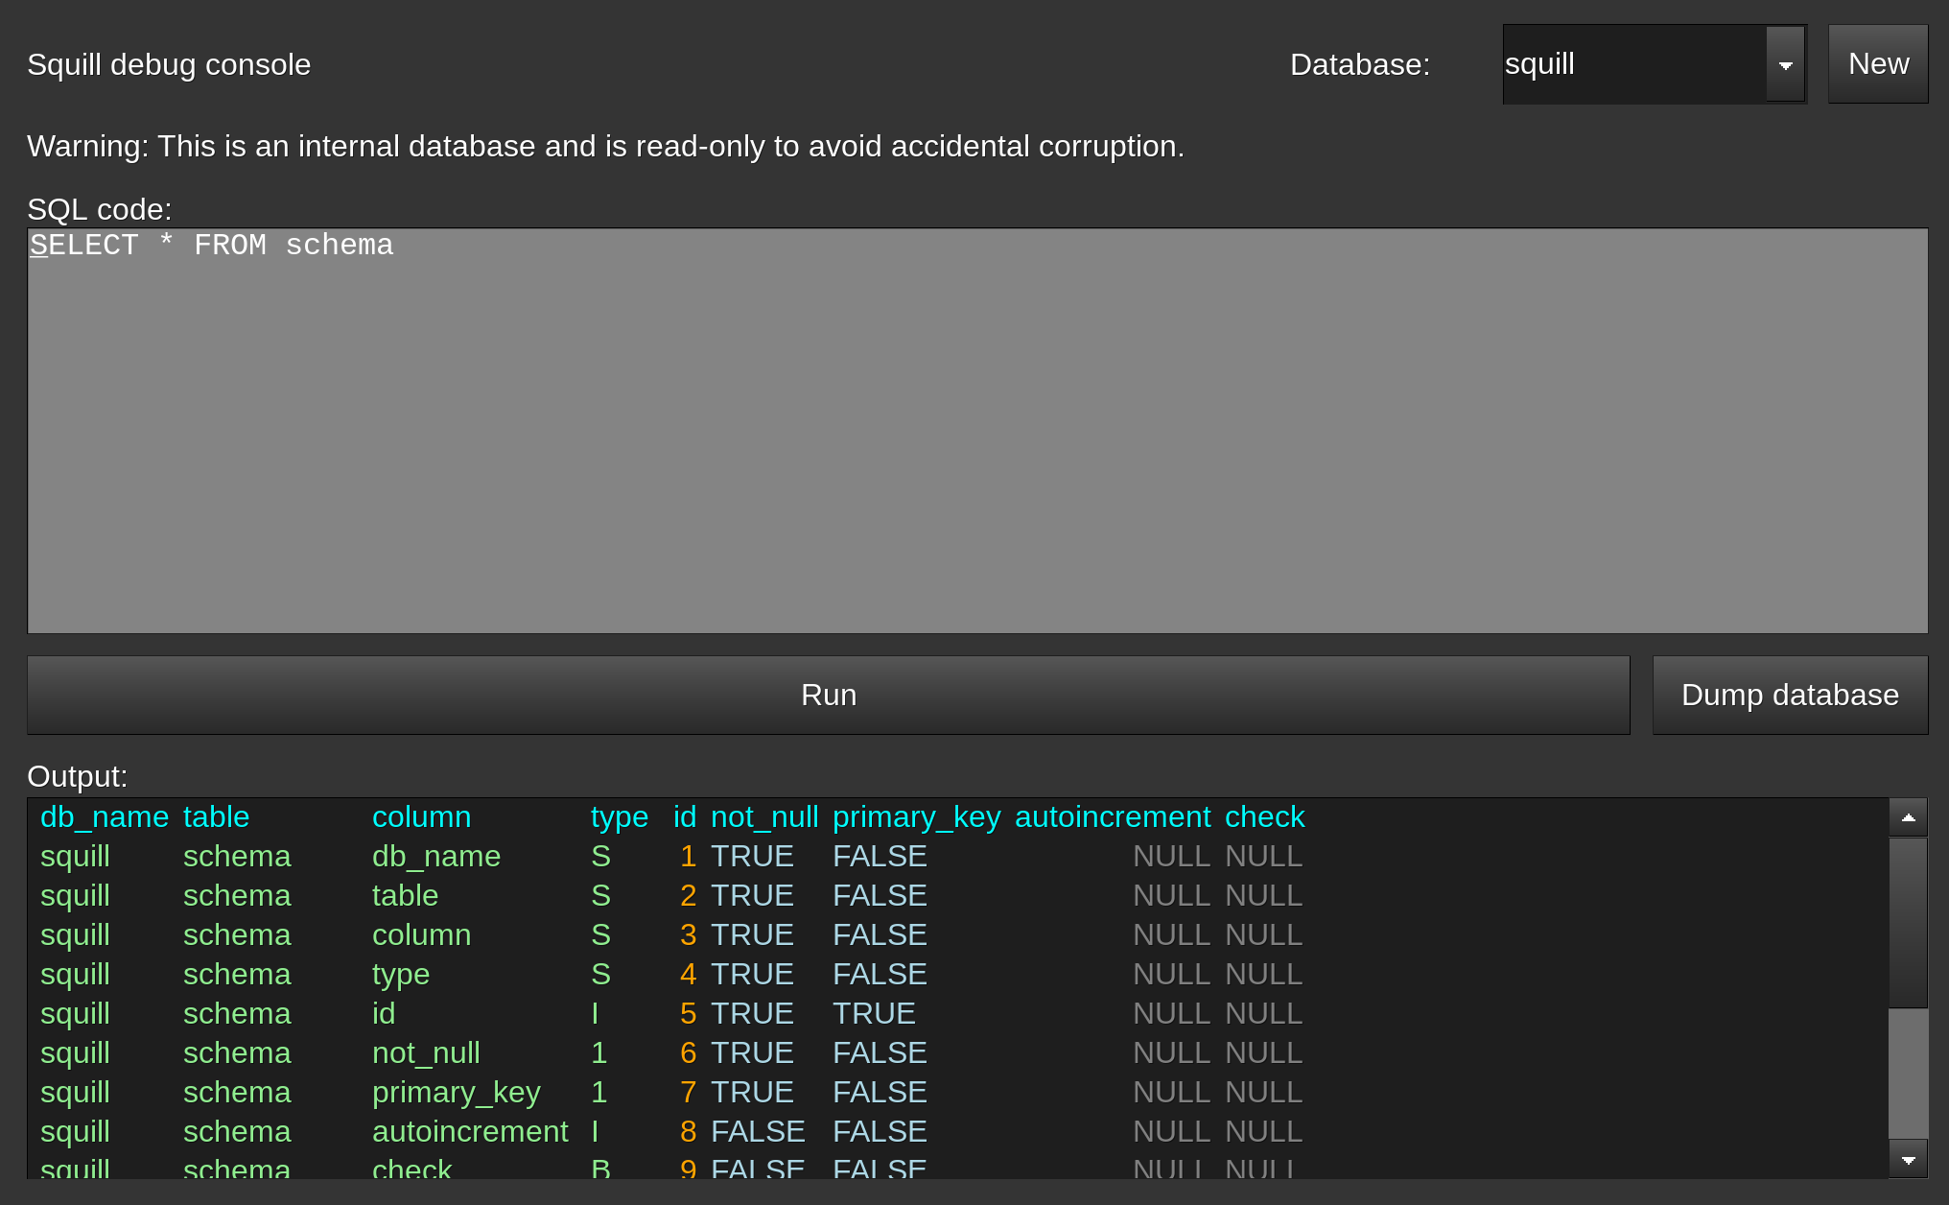Click the primary_key column header
The width and height of the screenshot is (1949, 1205).
pyautogui.click(x=916, y=817)
